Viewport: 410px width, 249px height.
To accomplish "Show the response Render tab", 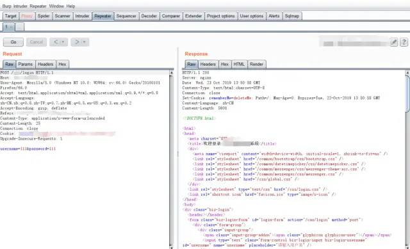I will click(x=256, y=64).
